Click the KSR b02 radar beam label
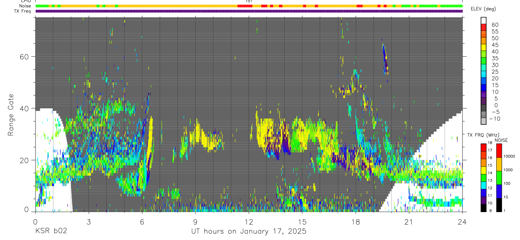Viewport: 520px width, 240px height. (x=50, y=232)
